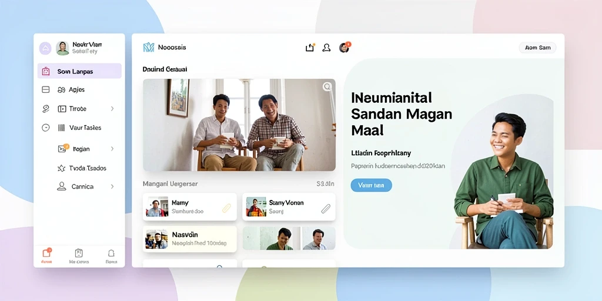Open Tvoda Tsados menu item
This screenshot has height=301, width=602.
point(88,168)
